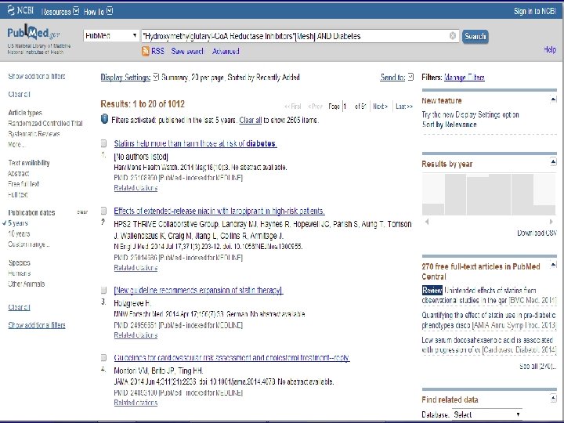Open Custom range publication date option
564x423 pixels.
coord(29,244)
